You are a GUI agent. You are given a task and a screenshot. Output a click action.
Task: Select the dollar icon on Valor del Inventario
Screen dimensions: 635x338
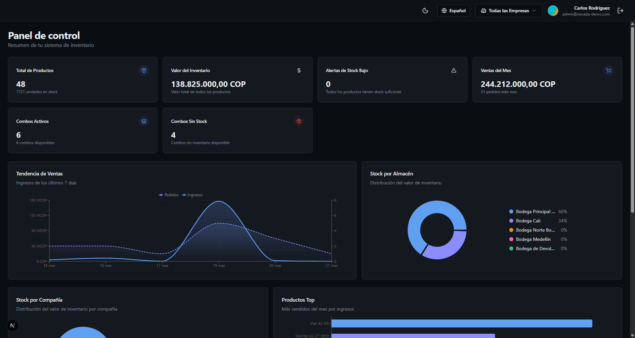299,70
